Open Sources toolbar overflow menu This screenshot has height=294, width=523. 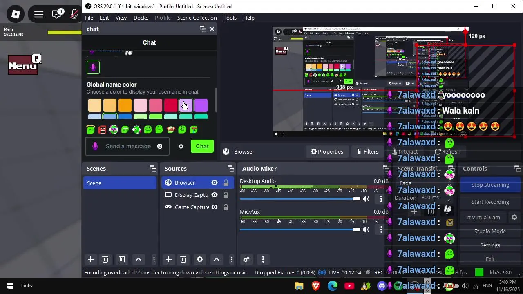pyautogui.click(x=232, y=259)
